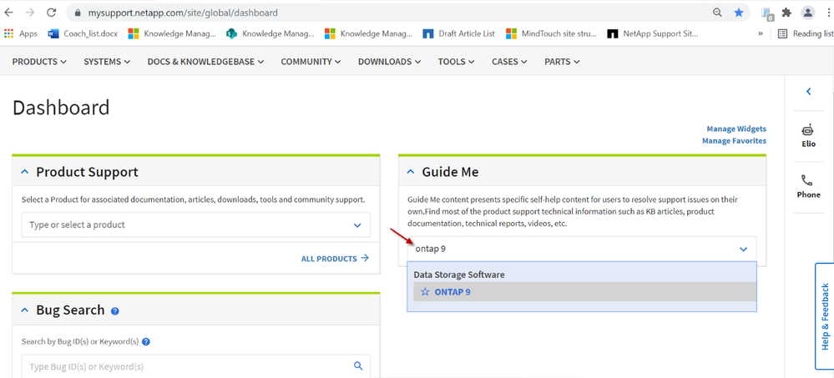Open the product selection dropdown

tap(357, 225)
